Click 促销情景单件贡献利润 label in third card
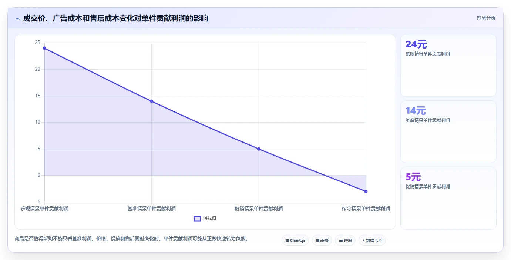 (x=428, y=187)
